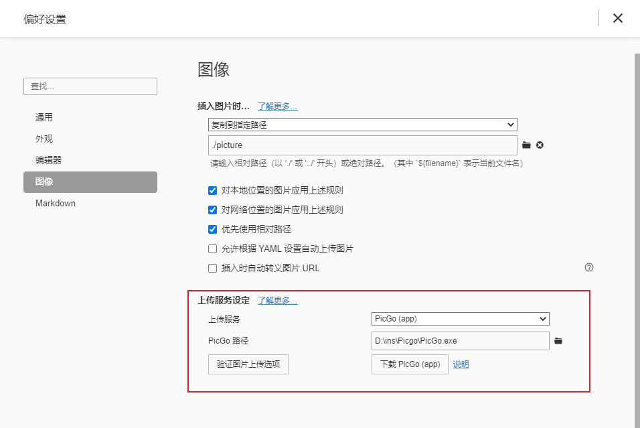Toggle apply rule to network images checkbox

[212, 210]
